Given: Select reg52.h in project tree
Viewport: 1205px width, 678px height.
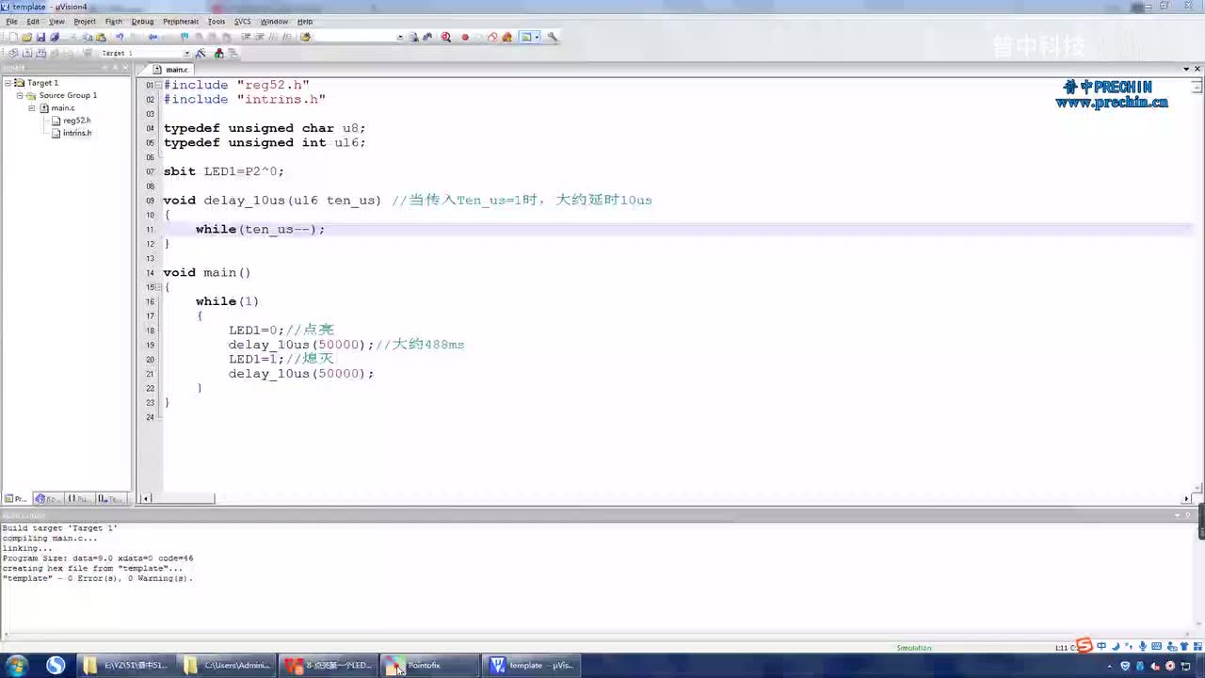Looking at the screenshot, I should tap(77, 121).
